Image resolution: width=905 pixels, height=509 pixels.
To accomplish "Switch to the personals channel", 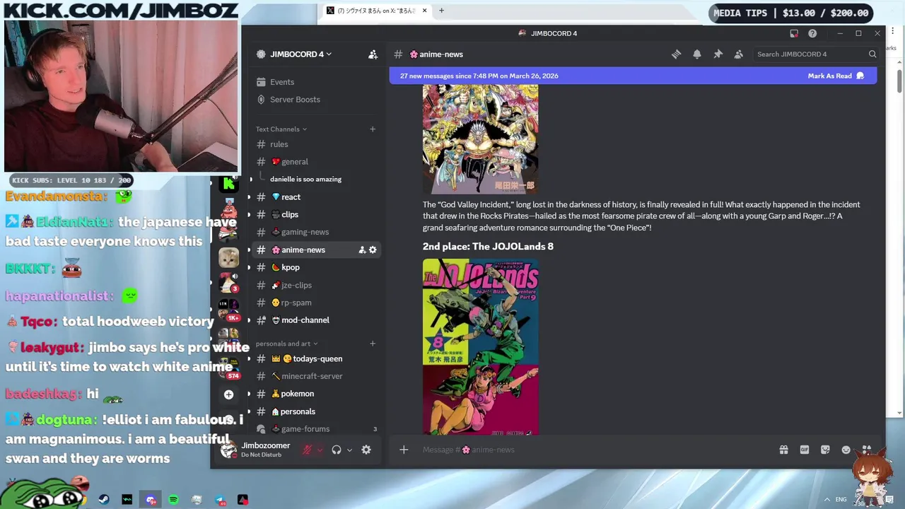I will point(316,411).
